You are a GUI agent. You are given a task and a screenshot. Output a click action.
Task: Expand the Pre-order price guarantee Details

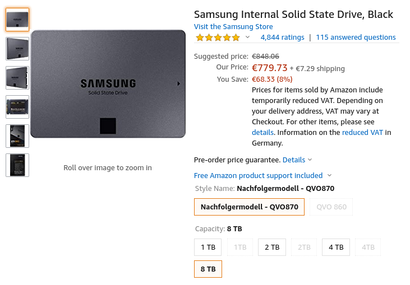[x=297, y=160]
